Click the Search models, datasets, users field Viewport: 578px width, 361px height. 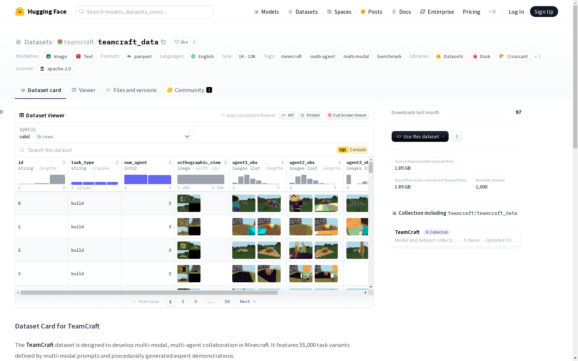(144, 12)
